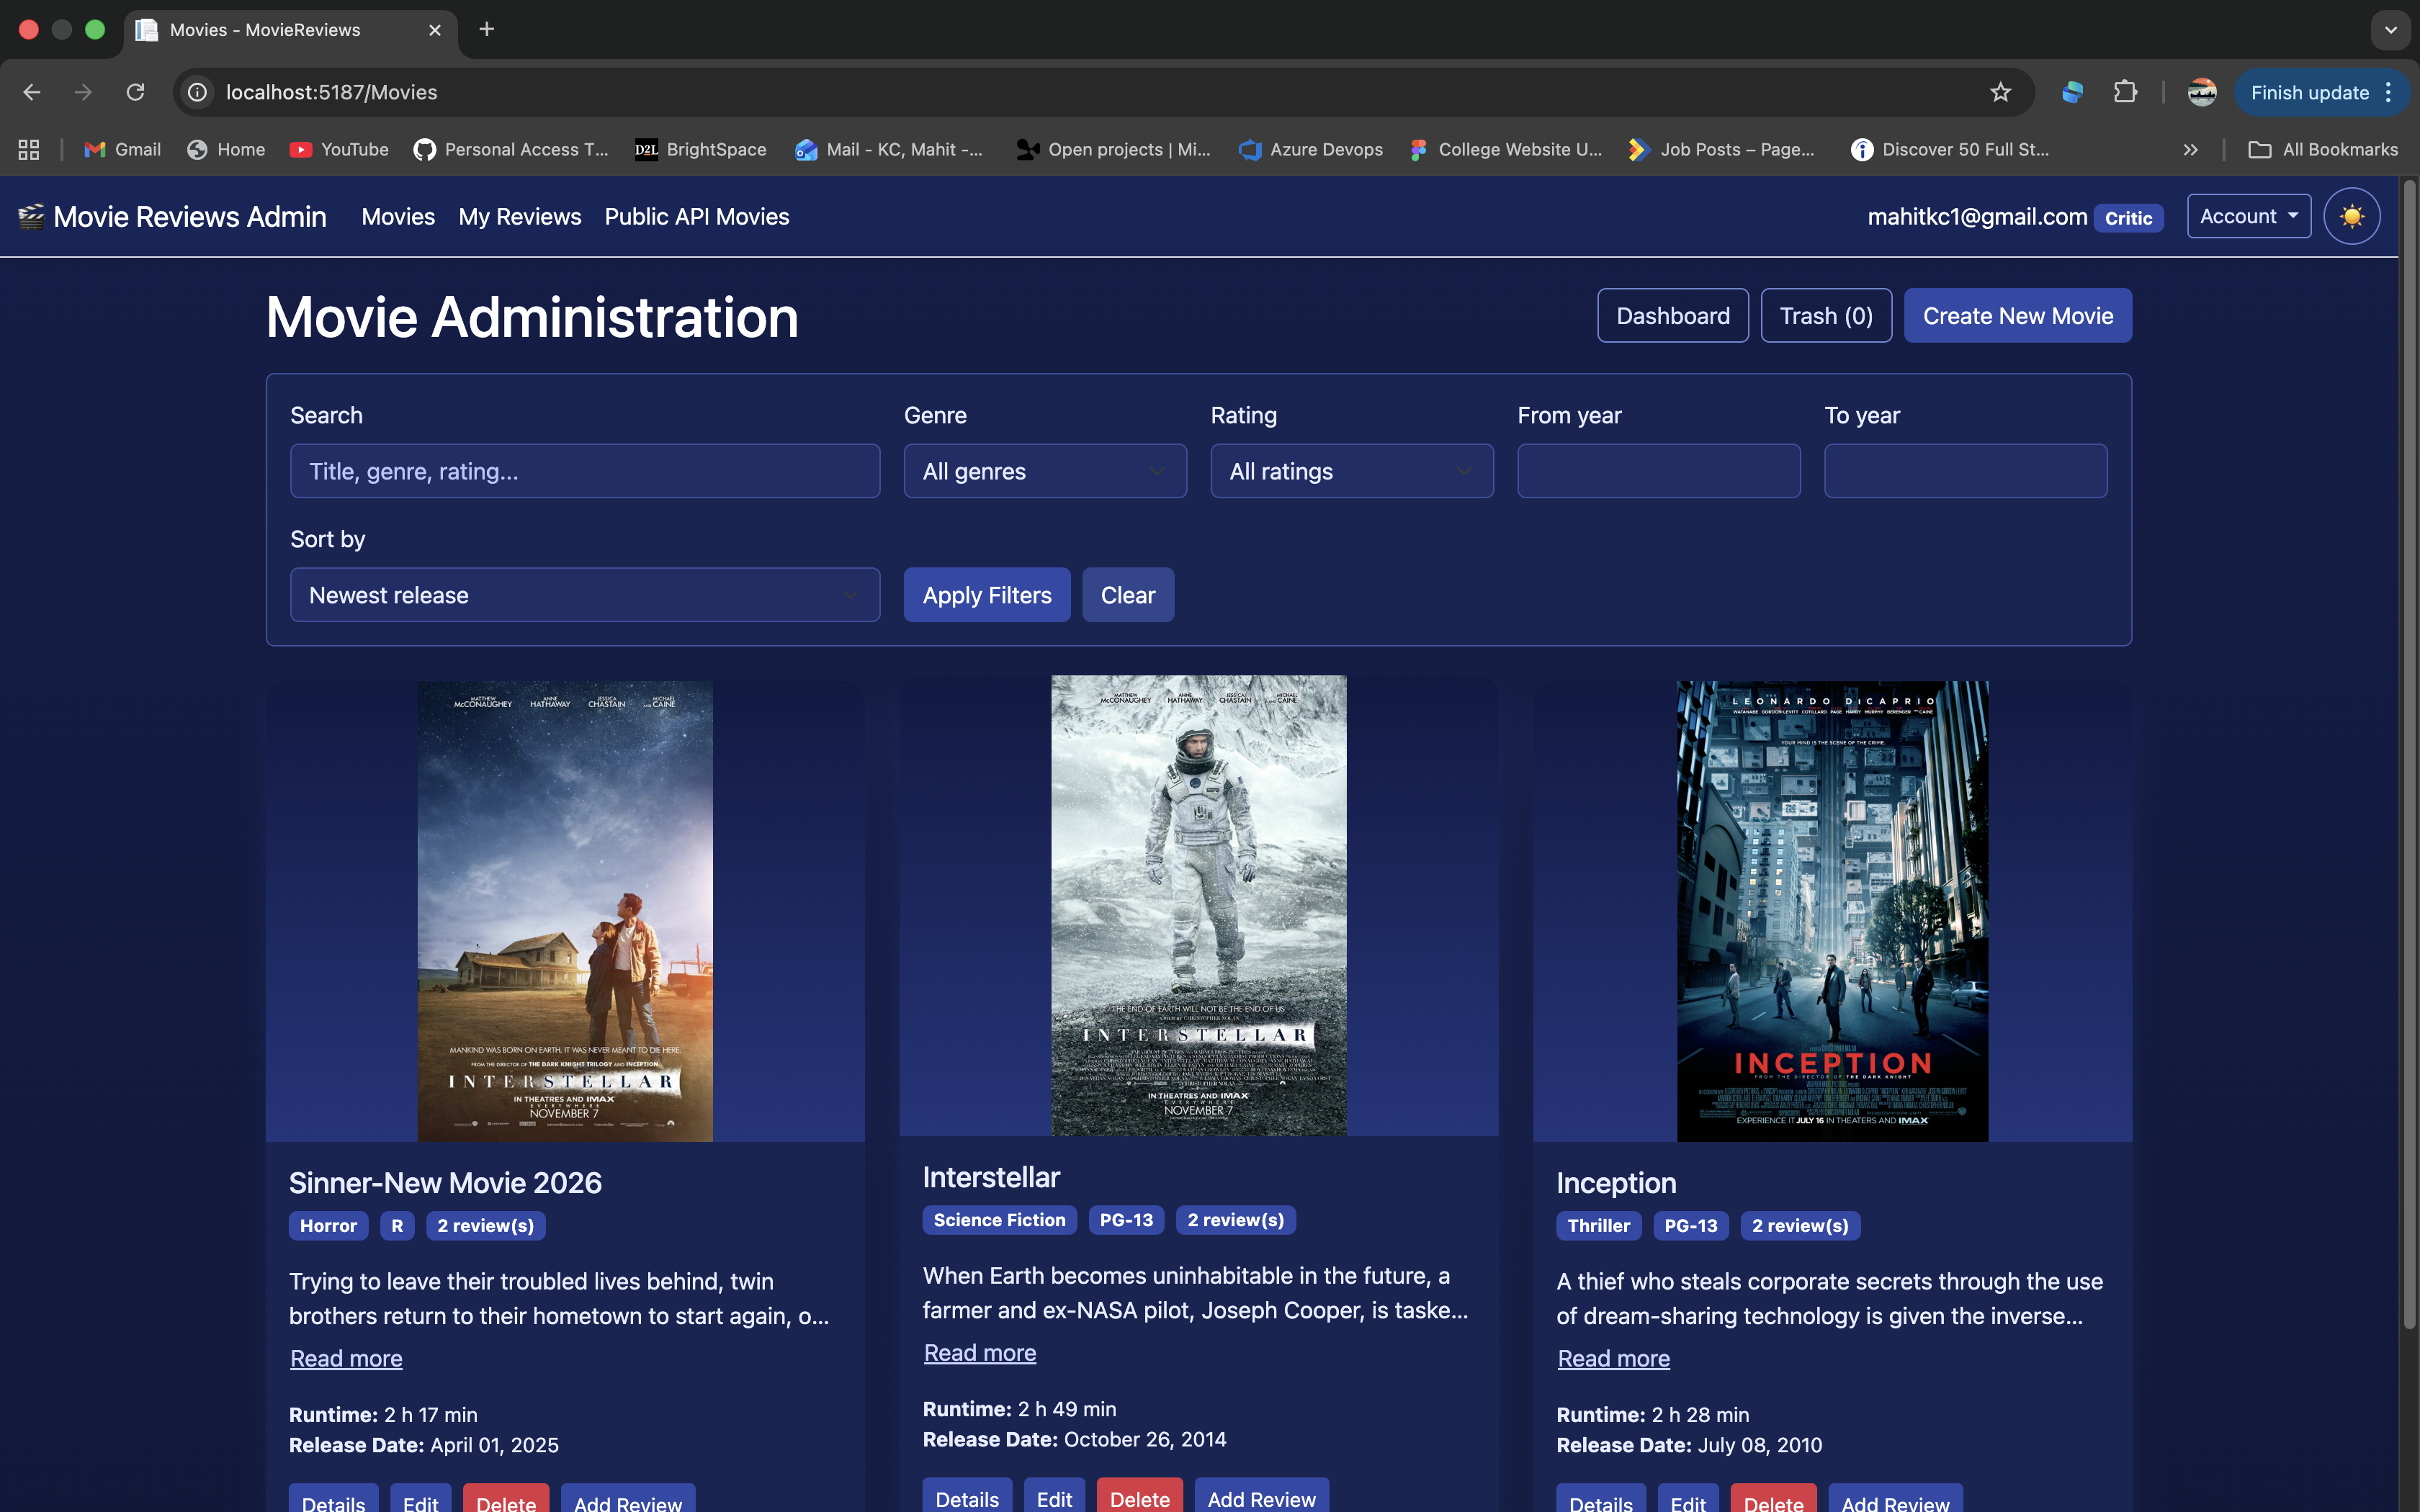Open the Gmail bookmark

pos(123,149)
